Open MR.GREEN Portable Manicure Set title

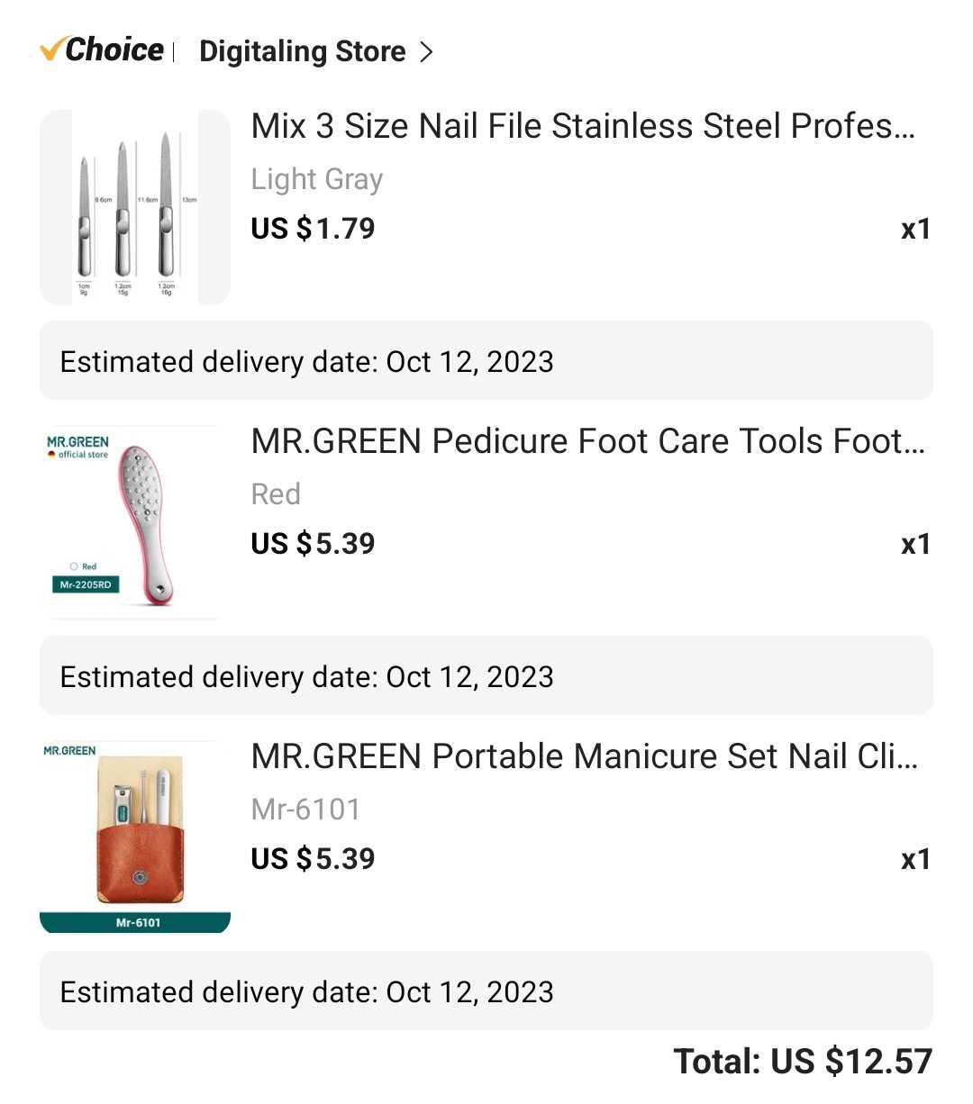585,756
